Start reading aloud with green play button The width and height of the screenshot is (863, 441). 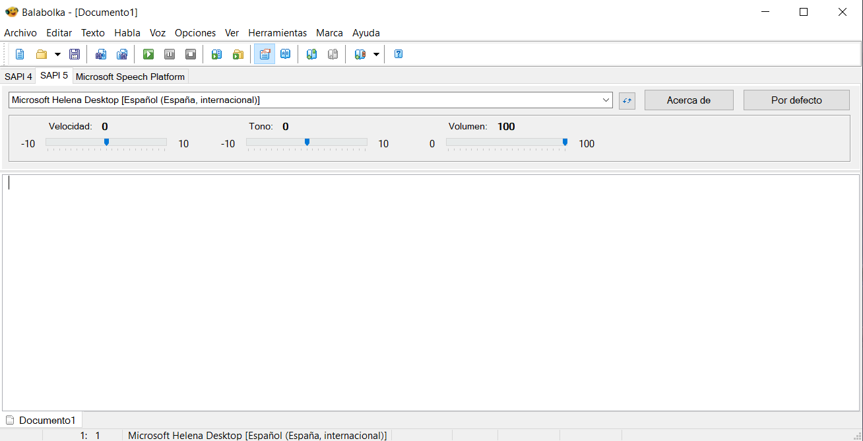tap(148, 54)
